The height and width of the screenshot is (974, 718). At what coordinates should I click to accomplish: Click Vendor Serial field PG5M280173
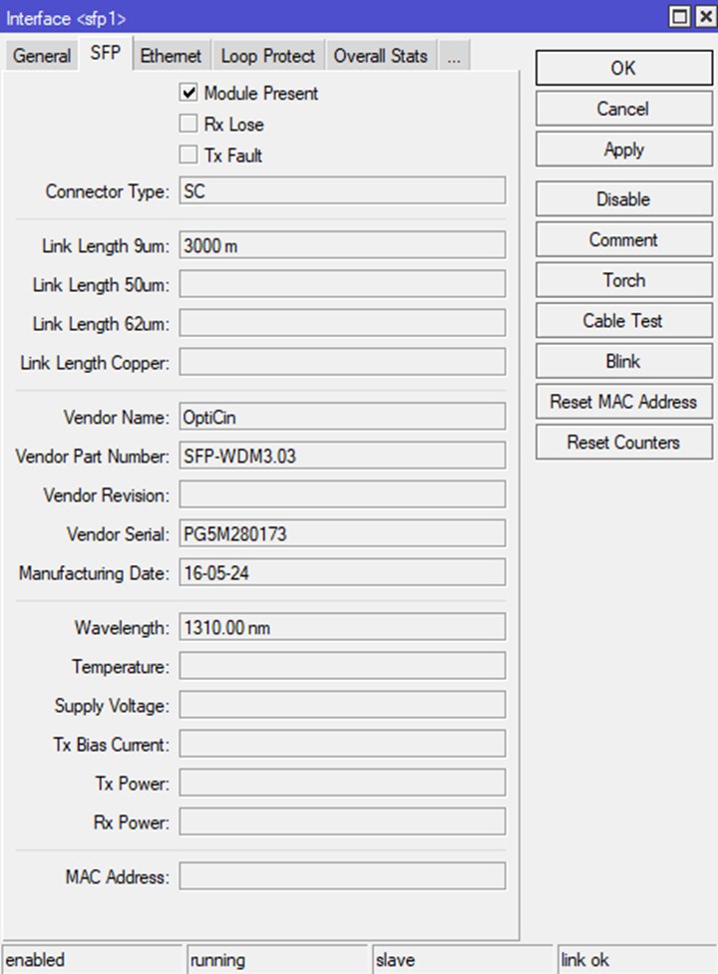coord(342,533)
